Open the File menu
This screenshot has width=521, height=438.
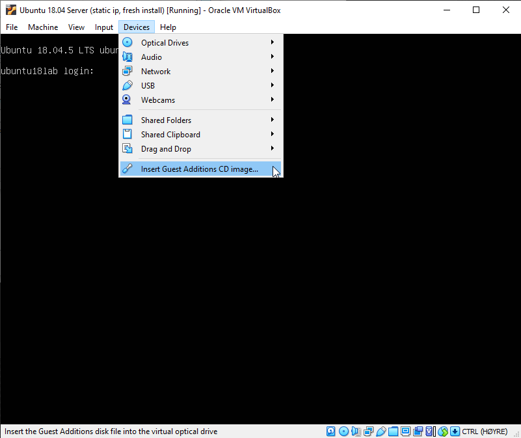(x=12, y=27)
